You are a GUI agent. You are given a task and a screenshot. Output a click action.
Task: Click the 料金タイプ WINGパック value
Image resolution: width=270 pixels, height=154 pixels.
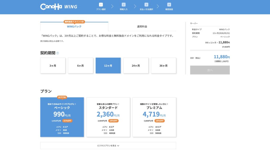pos(224,30)
